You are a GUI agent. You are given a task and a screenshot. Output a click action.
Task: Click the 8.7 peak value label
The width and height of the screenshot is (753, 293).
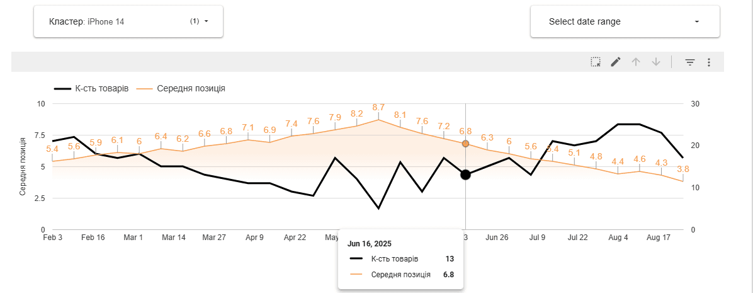[x=379, y=107]
